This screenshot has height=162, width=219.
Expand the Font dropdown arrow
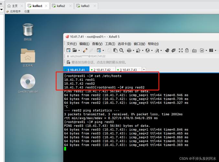161,51
